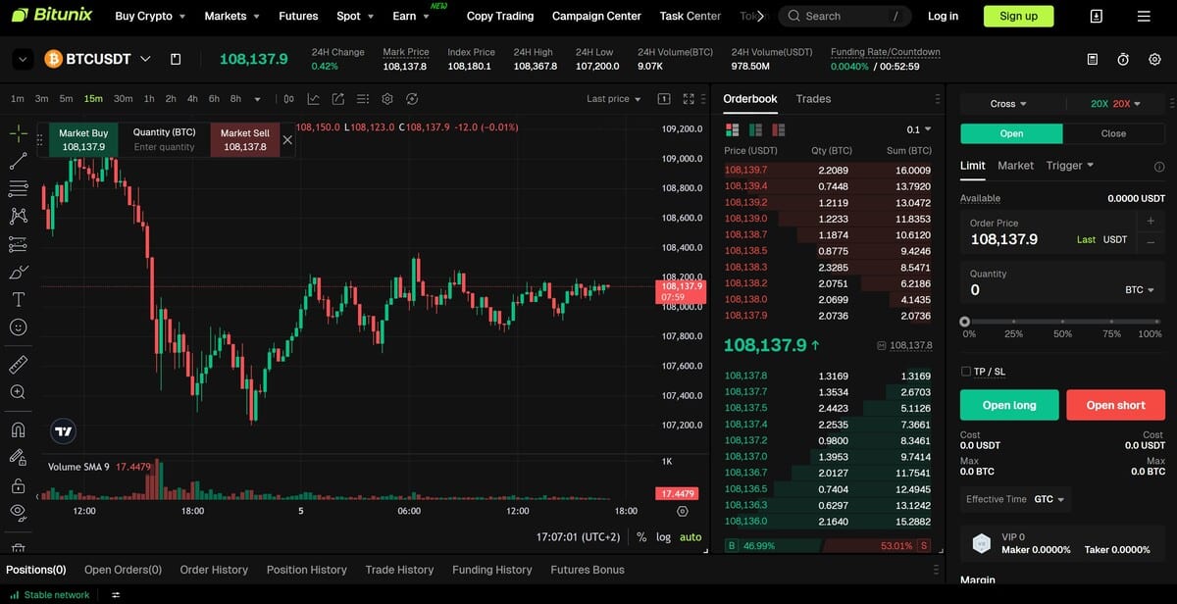Show both sides orderbook view
This screenshot has width=1177, height=604.
tap(732, 129)
